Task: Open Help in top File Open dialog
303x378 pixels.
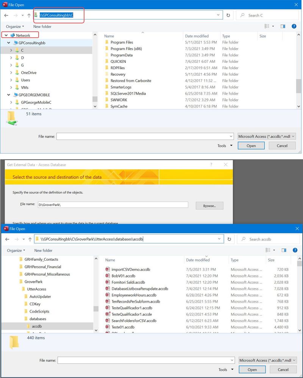Action: (x=294, y=26)
